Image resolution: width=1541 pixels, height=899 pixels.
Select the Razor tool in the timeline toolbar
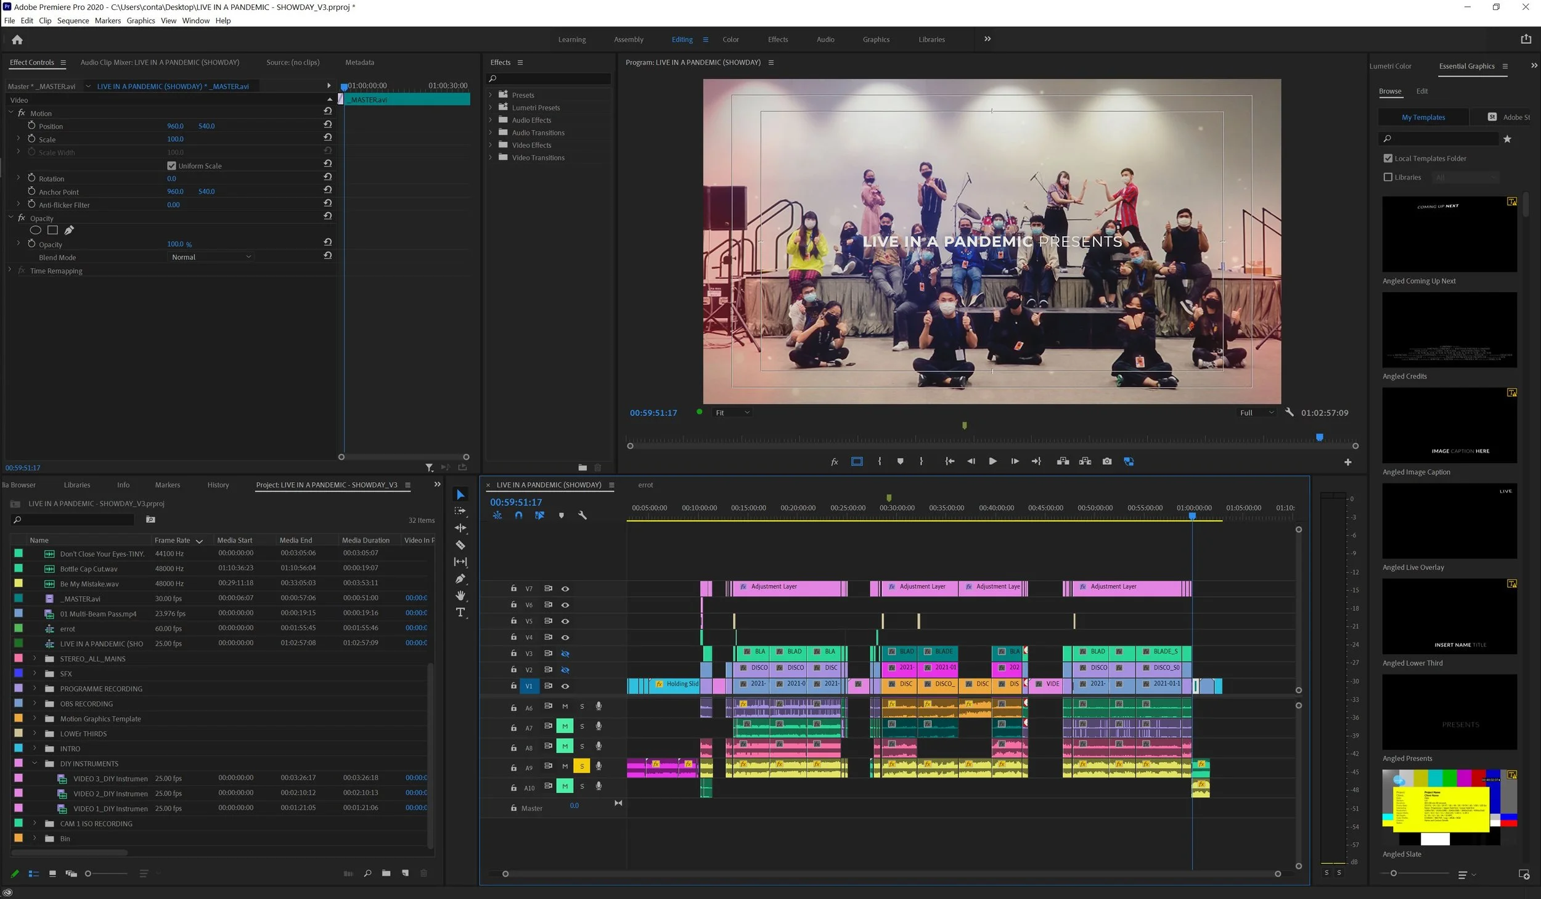point(460,544)
